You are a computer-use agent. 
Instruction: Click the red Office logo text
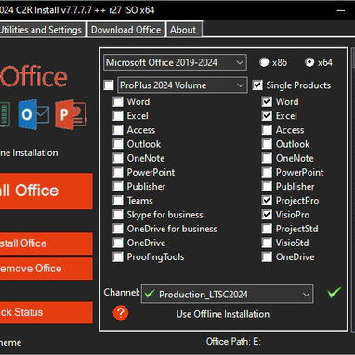click(33, 77)
